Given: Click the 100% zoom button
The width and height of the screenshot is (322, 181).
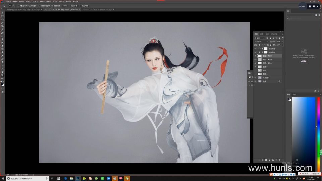Looking at the screenshot, I should tap(65, 6).
